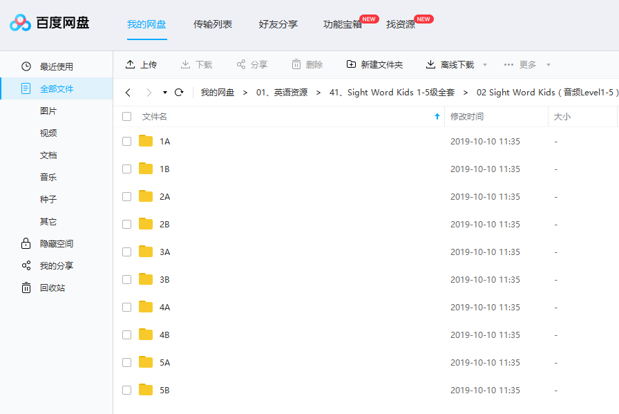Open the 好友分享 tab
The width and height of the screenshot is (619, 414).
(277, 23)
